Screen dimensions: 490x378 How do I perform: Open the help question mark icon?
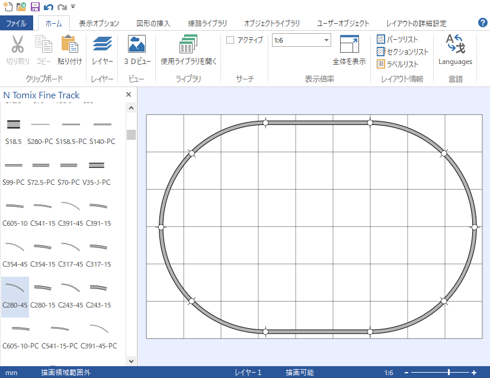(x=482, y=23)
